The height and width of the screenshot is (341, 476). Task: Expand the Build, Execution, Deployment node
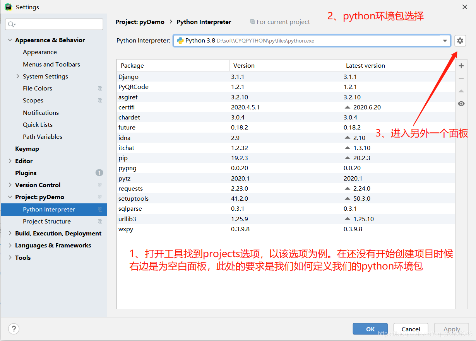(x=10, y=233)
